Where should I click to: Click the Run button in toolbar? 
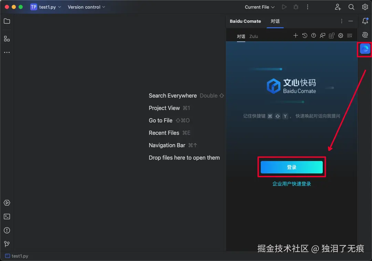click(x=284, y=7)
